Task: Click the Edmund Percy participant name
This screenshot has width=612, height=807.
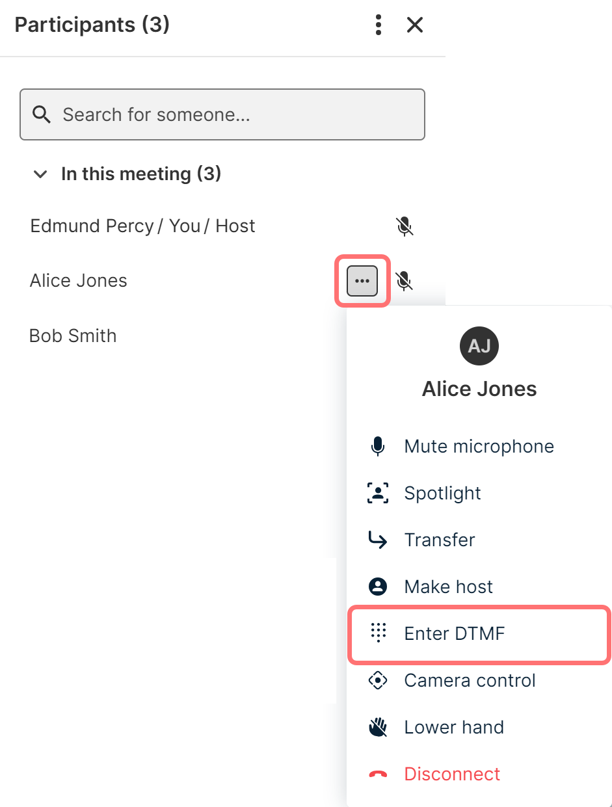Action: click(91, 226)
